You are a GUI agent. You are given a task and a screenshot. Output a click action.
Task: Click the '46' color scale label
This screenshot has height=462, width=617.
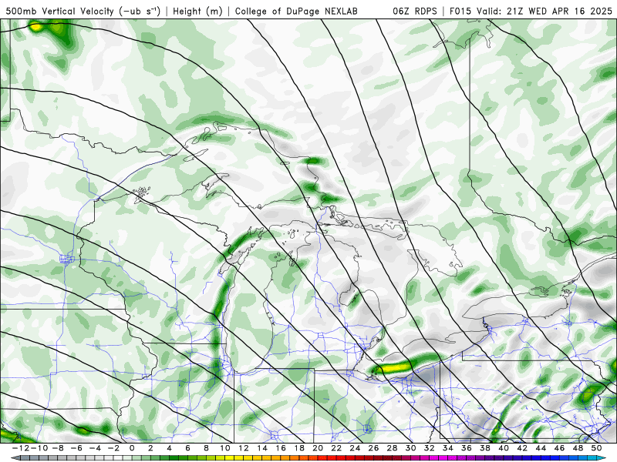pyautogui.click(x=559, y=448)
